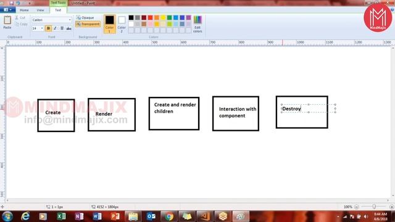395x222 pixels.
Task: Click the Create box on canvas
Action: coord(56,115)
